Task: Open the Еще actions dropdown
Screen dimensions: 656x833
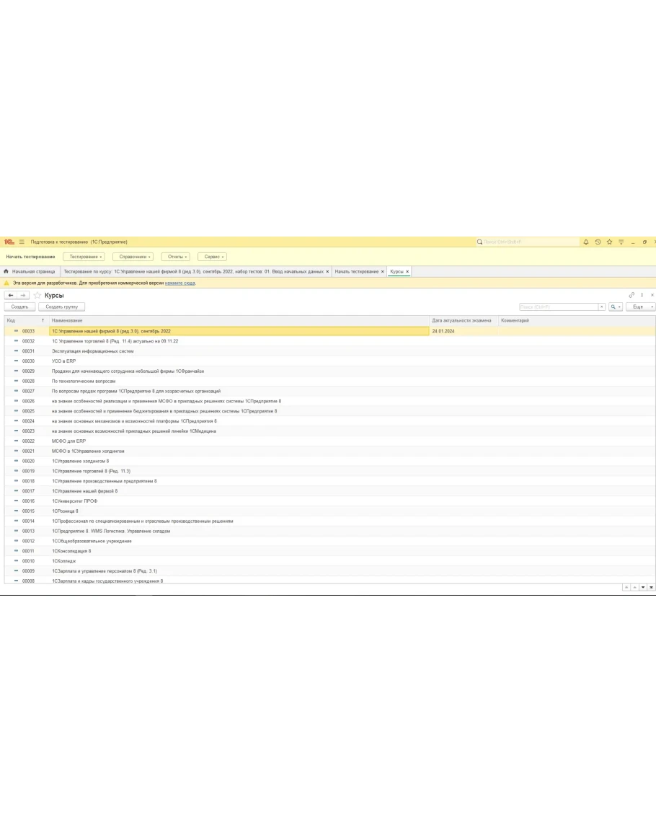Action: [640, 307]
